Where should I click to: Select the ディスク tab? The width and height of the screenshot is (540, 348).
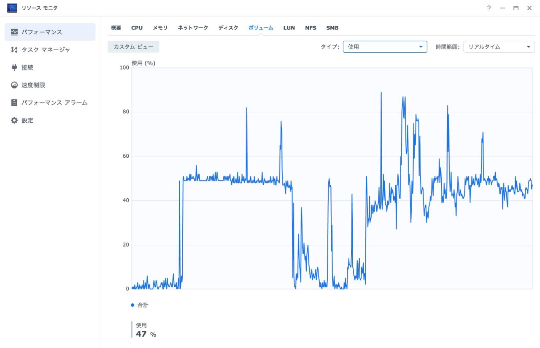tap(228, 28)
